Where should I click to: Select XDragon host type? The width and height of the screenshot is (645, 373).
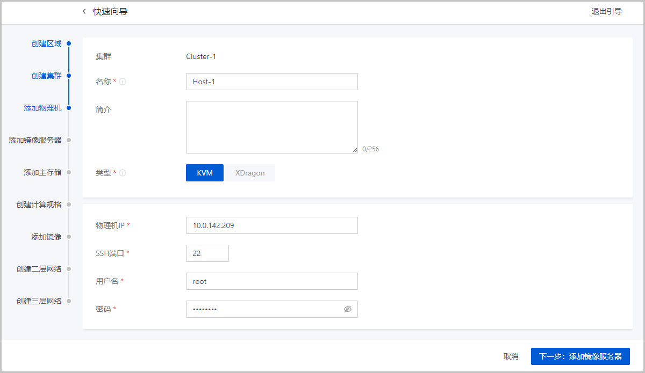249,173
